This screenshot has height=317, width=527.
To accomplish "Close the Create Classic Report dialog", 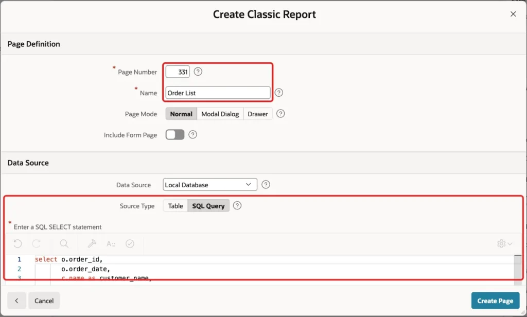I will (513, 14).
